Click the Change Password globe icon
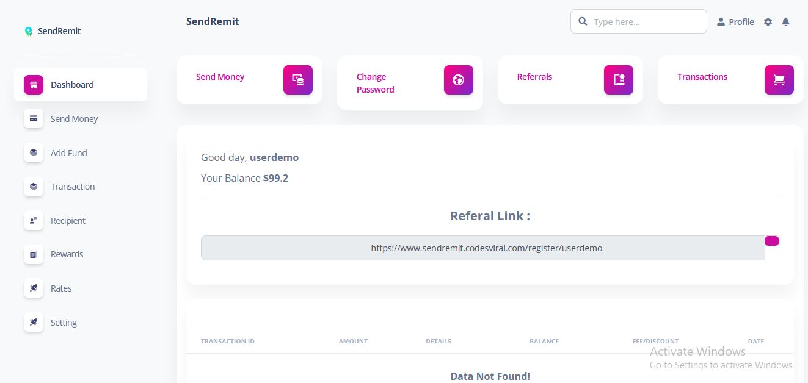 [x=459, y=80]
